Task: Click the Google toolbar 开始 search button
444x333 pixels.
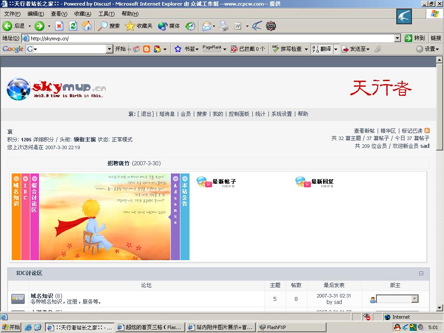Action: coord(120,49)
